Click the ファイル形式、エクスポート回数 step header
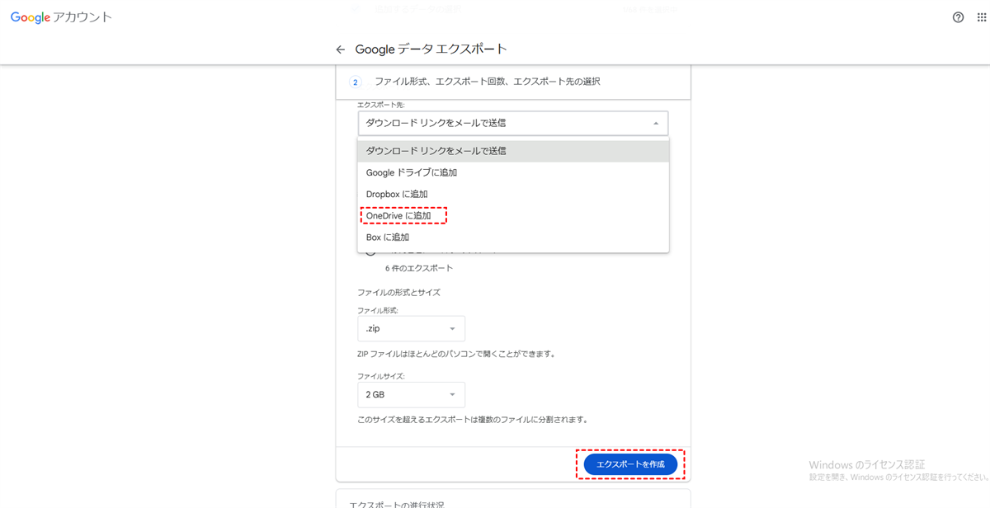Screen dimensions: 990x508 (x=487, y=82)
